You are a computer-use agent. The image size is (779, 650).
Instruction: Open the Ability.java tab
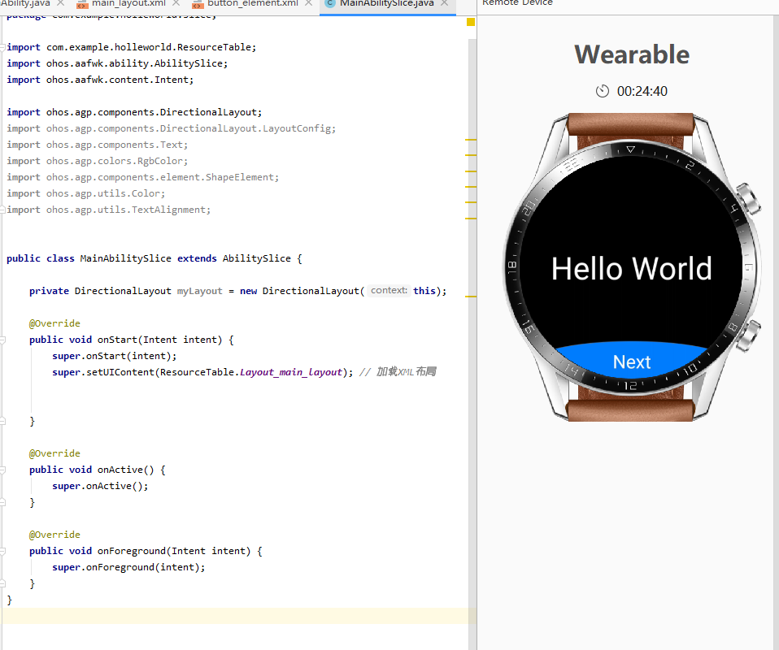coord(25,3)
